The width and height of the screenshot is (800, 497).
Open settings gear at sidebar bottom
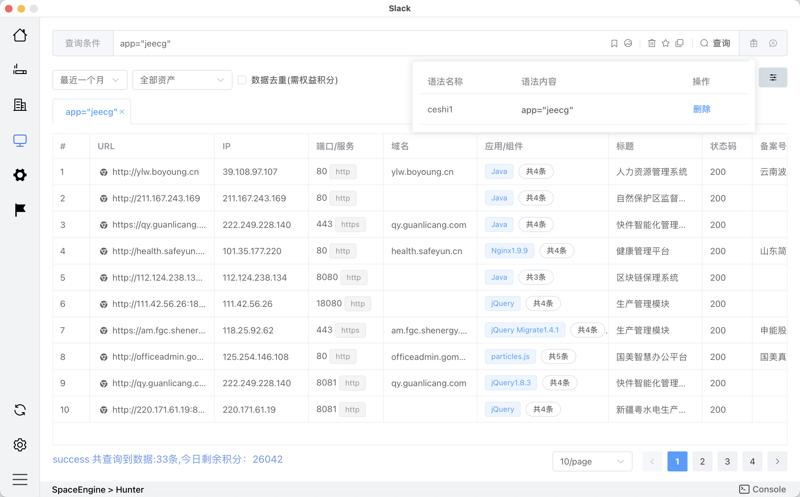(x=20, y=445)
